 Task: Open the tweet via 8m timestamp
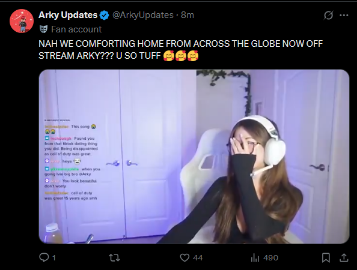[188, 15]
